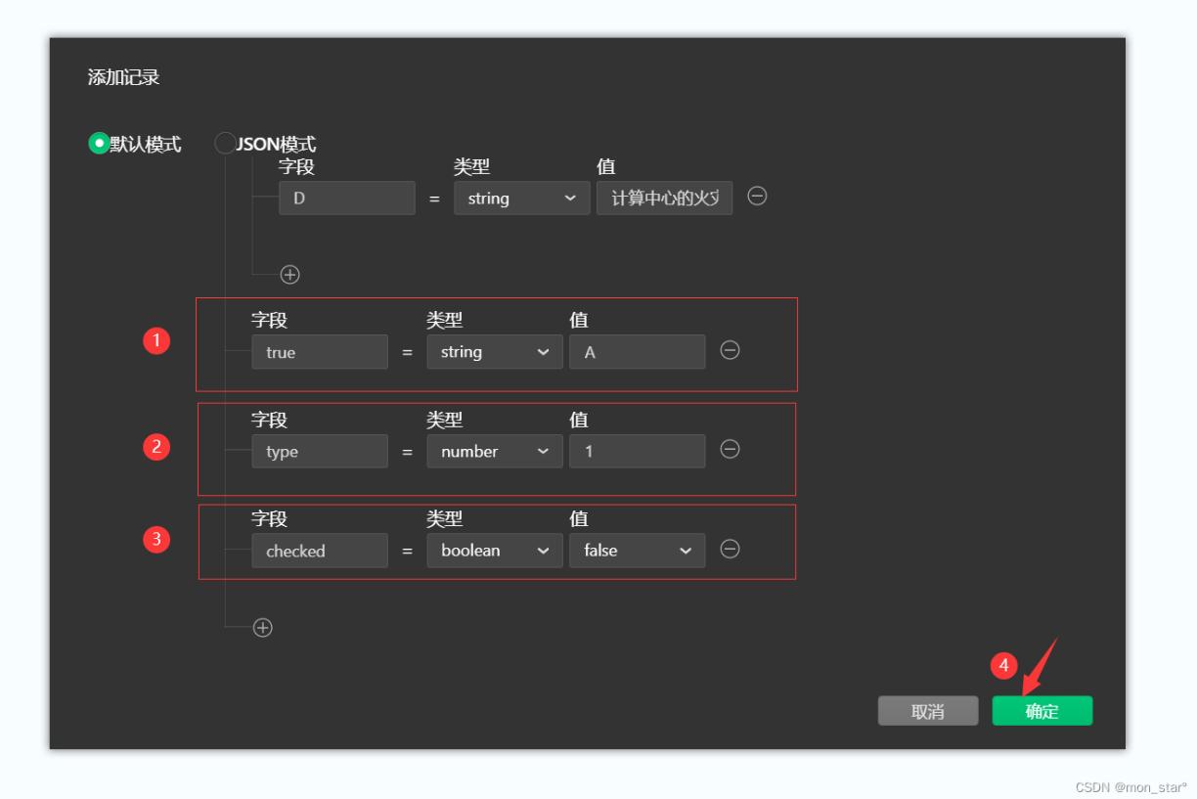The image size is (1197, 799).
Task: Open the number type dropdown on the type row
Action: tap(495, 450)
